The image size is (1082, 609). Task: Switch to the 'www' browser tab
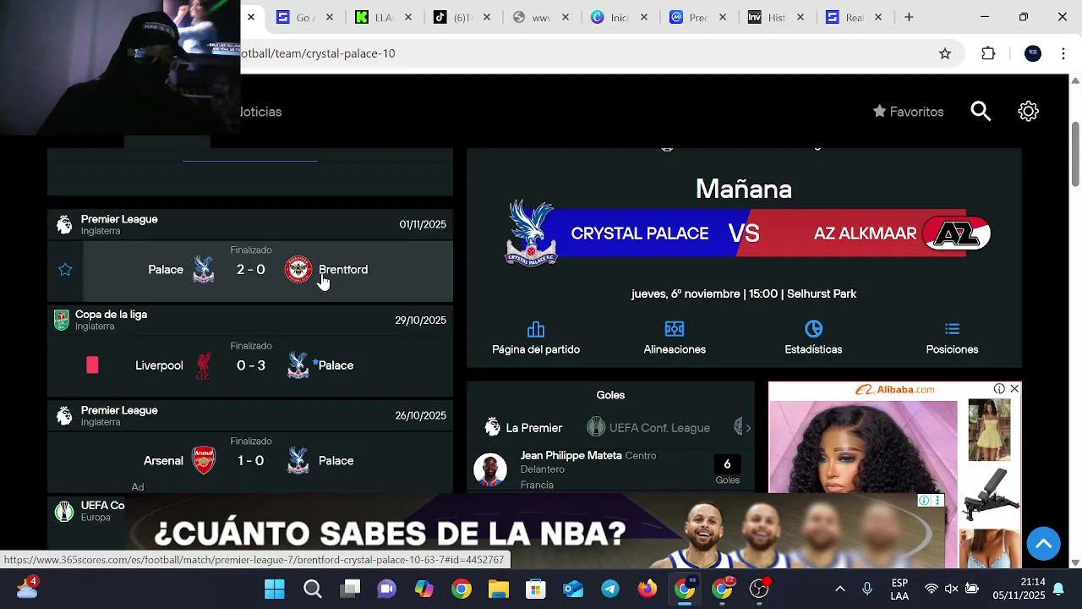[538, 17]
